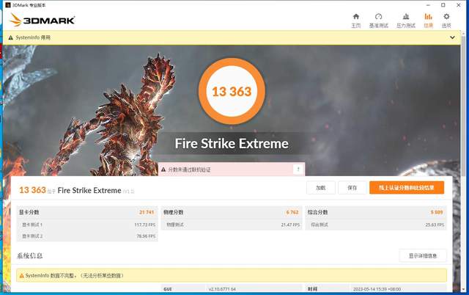This screenshot has width=469, height=295.
Task: Select the 结果 results chart icon
Action: 428,17
